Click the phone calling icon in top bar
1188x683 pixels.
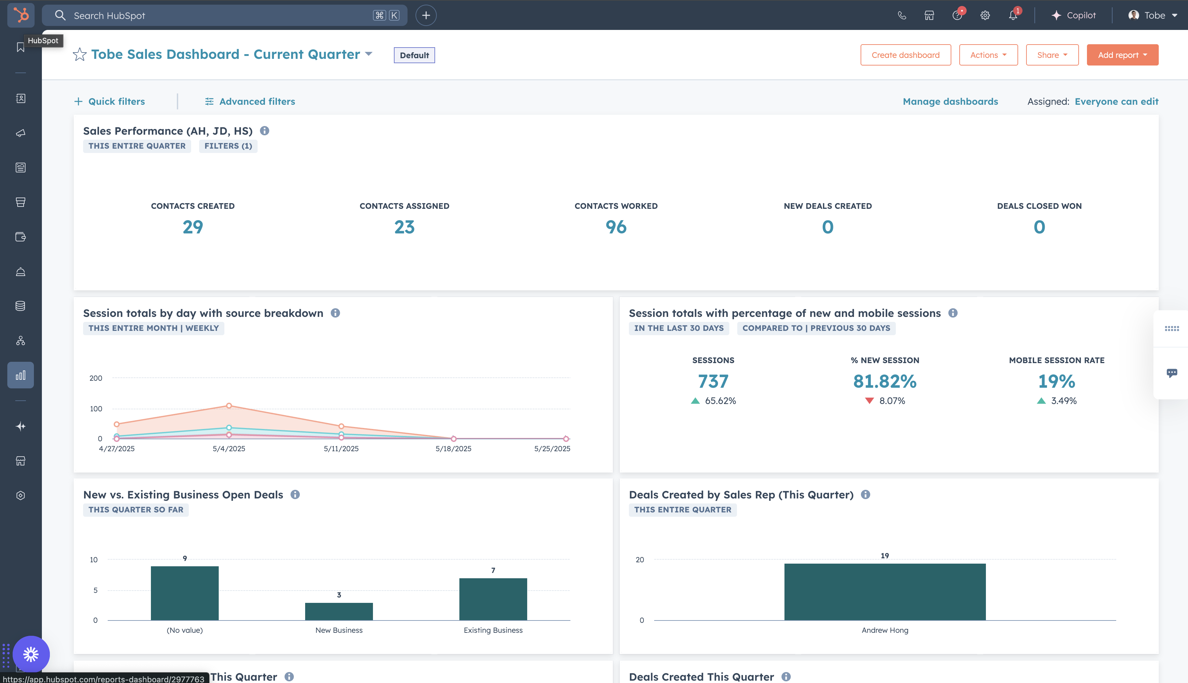pyautogui.click(x=901, y=16)
